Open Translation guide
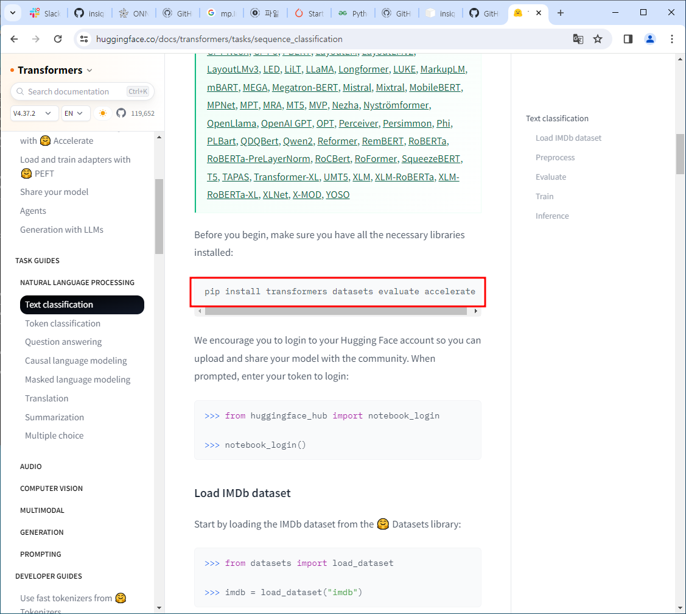This screenshot has height=614, width=686. tap(46, 398)
